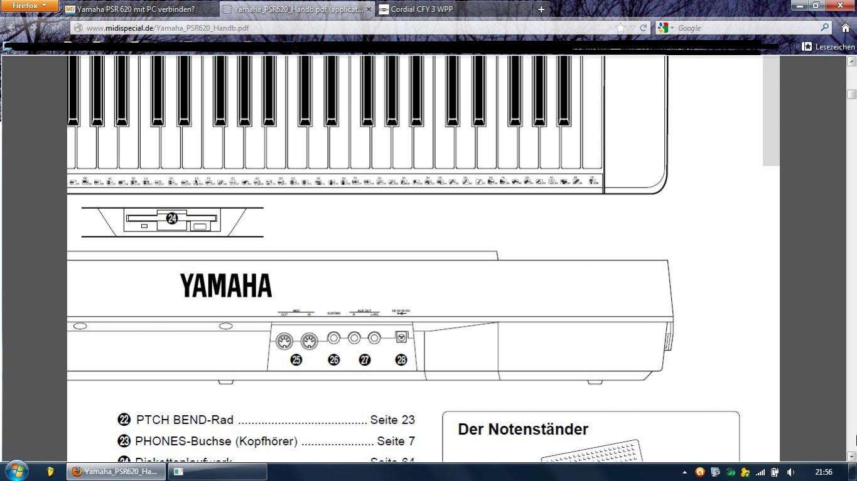The image size is (857, 481).
Task: Open the volume speaker tray icon
Action: 791,472
